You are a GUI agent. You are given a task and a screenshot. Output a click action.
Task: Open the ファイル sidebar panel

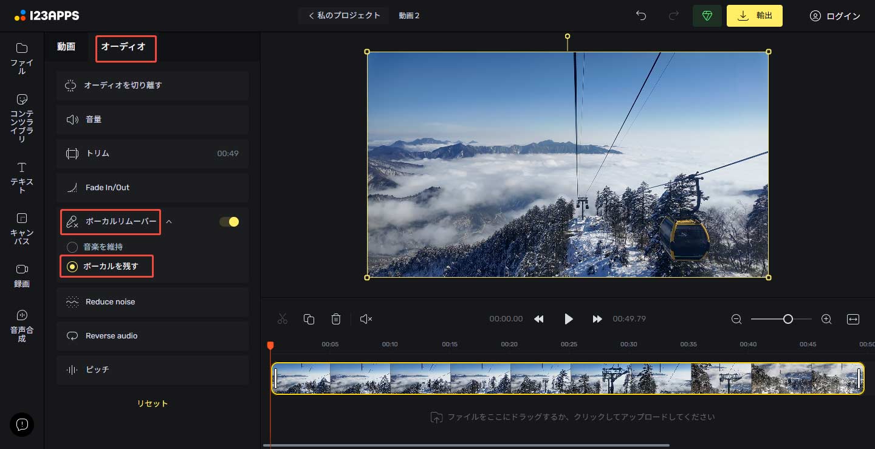(x=22, y=58)
